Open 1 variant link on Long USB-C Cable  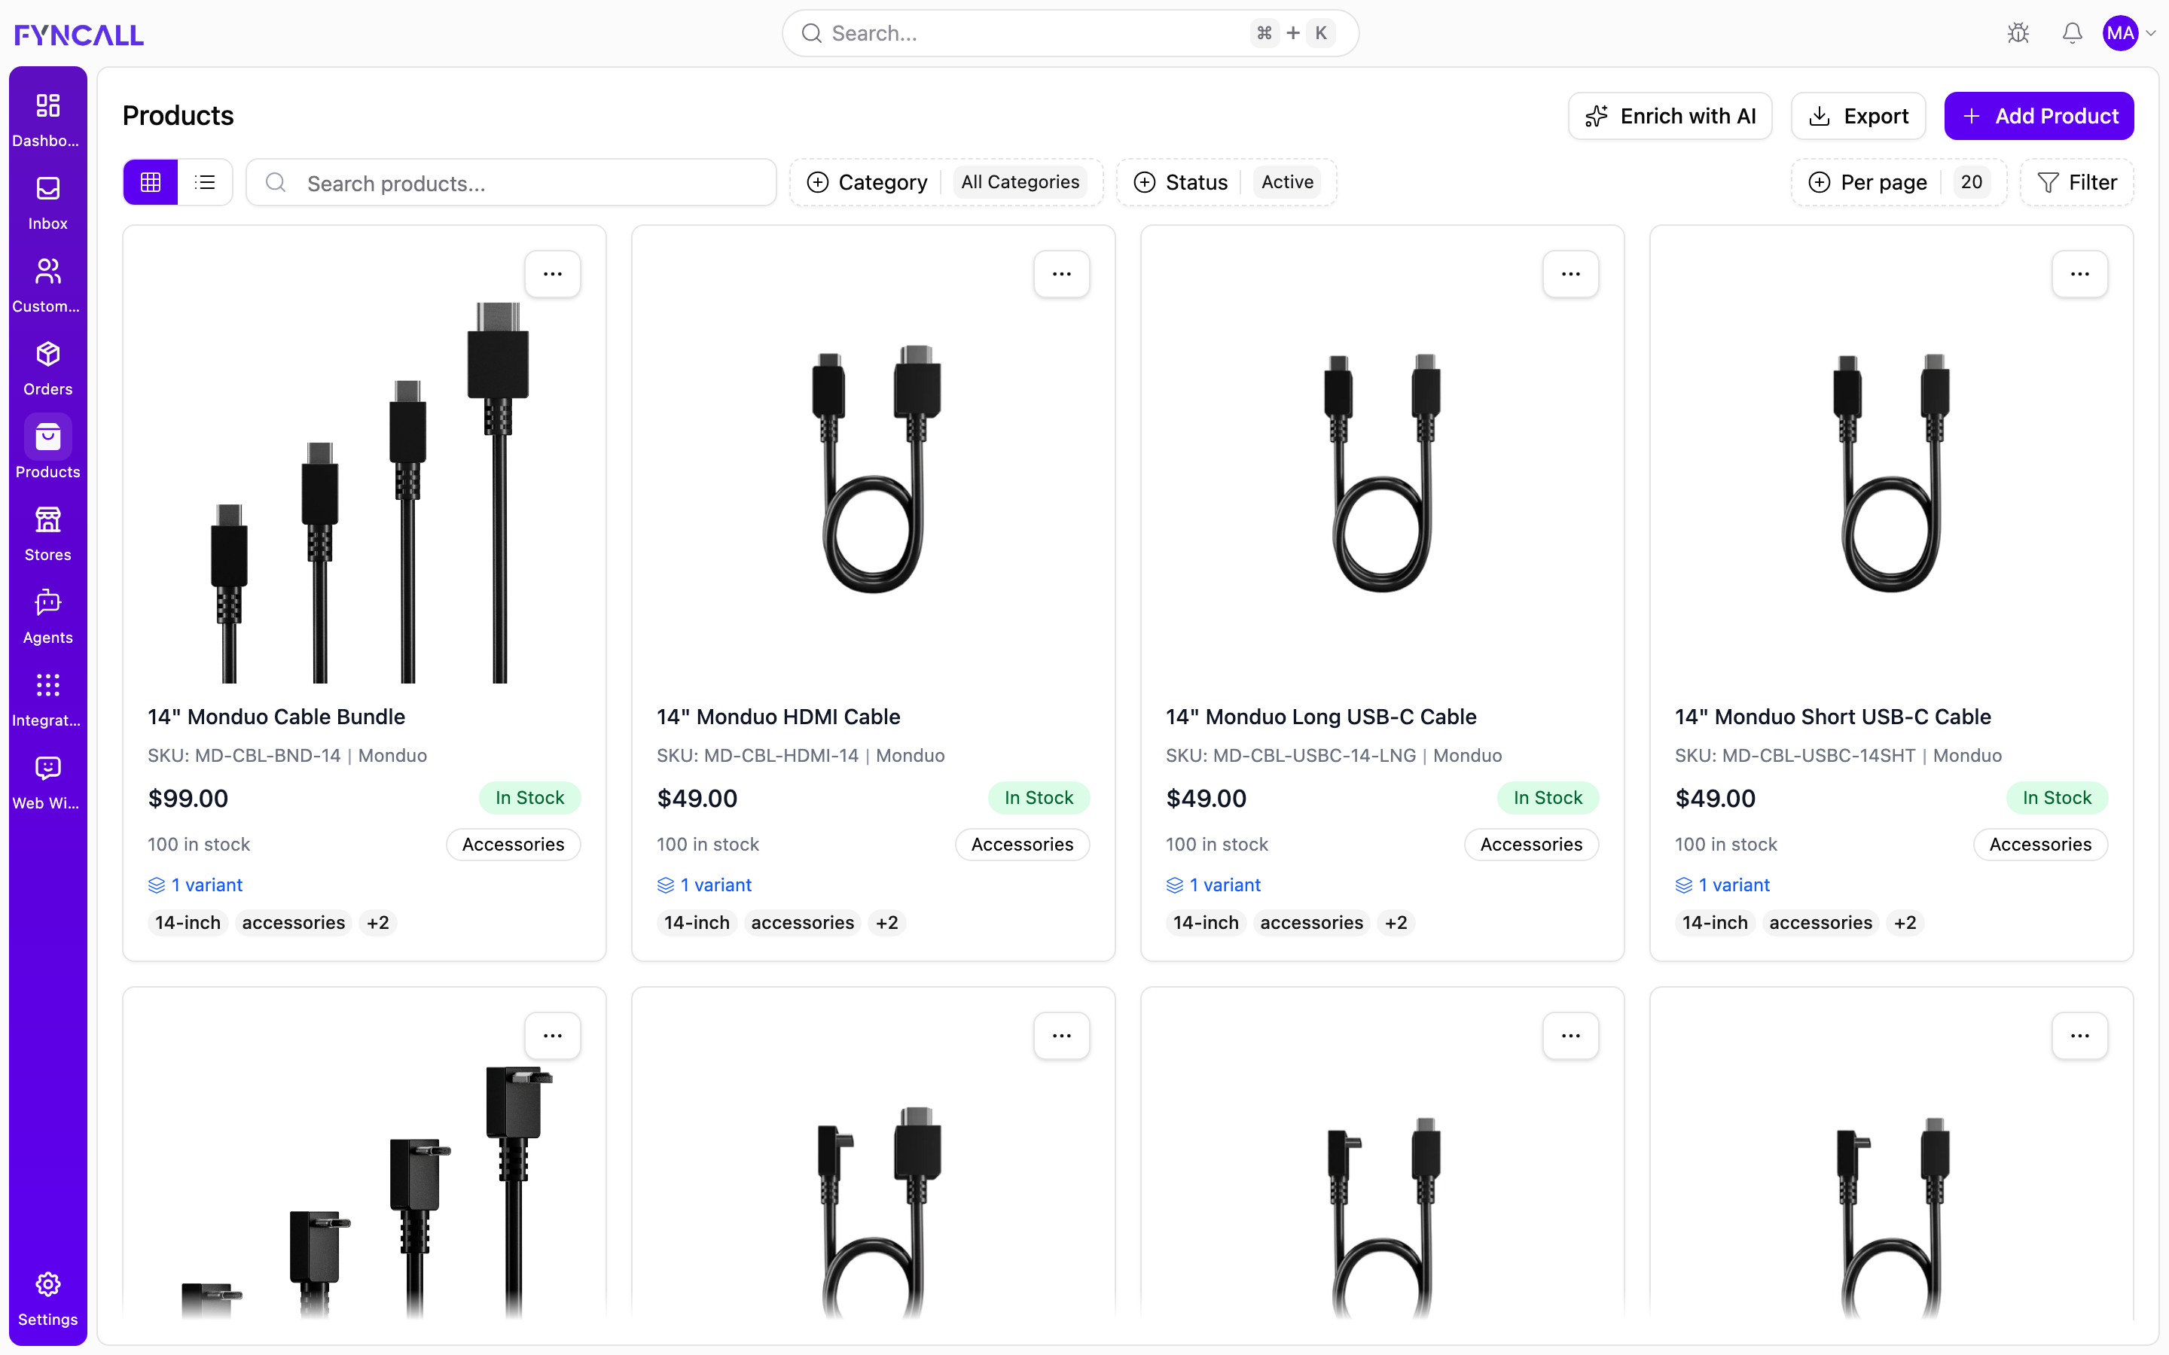click(x=1213, y=885)
